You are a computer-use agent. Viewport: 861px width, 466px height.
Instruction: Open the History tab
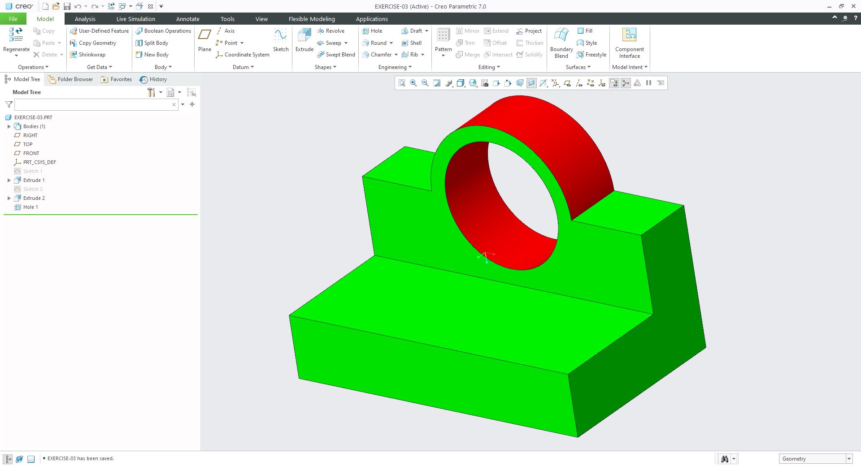tap(153, 79)
